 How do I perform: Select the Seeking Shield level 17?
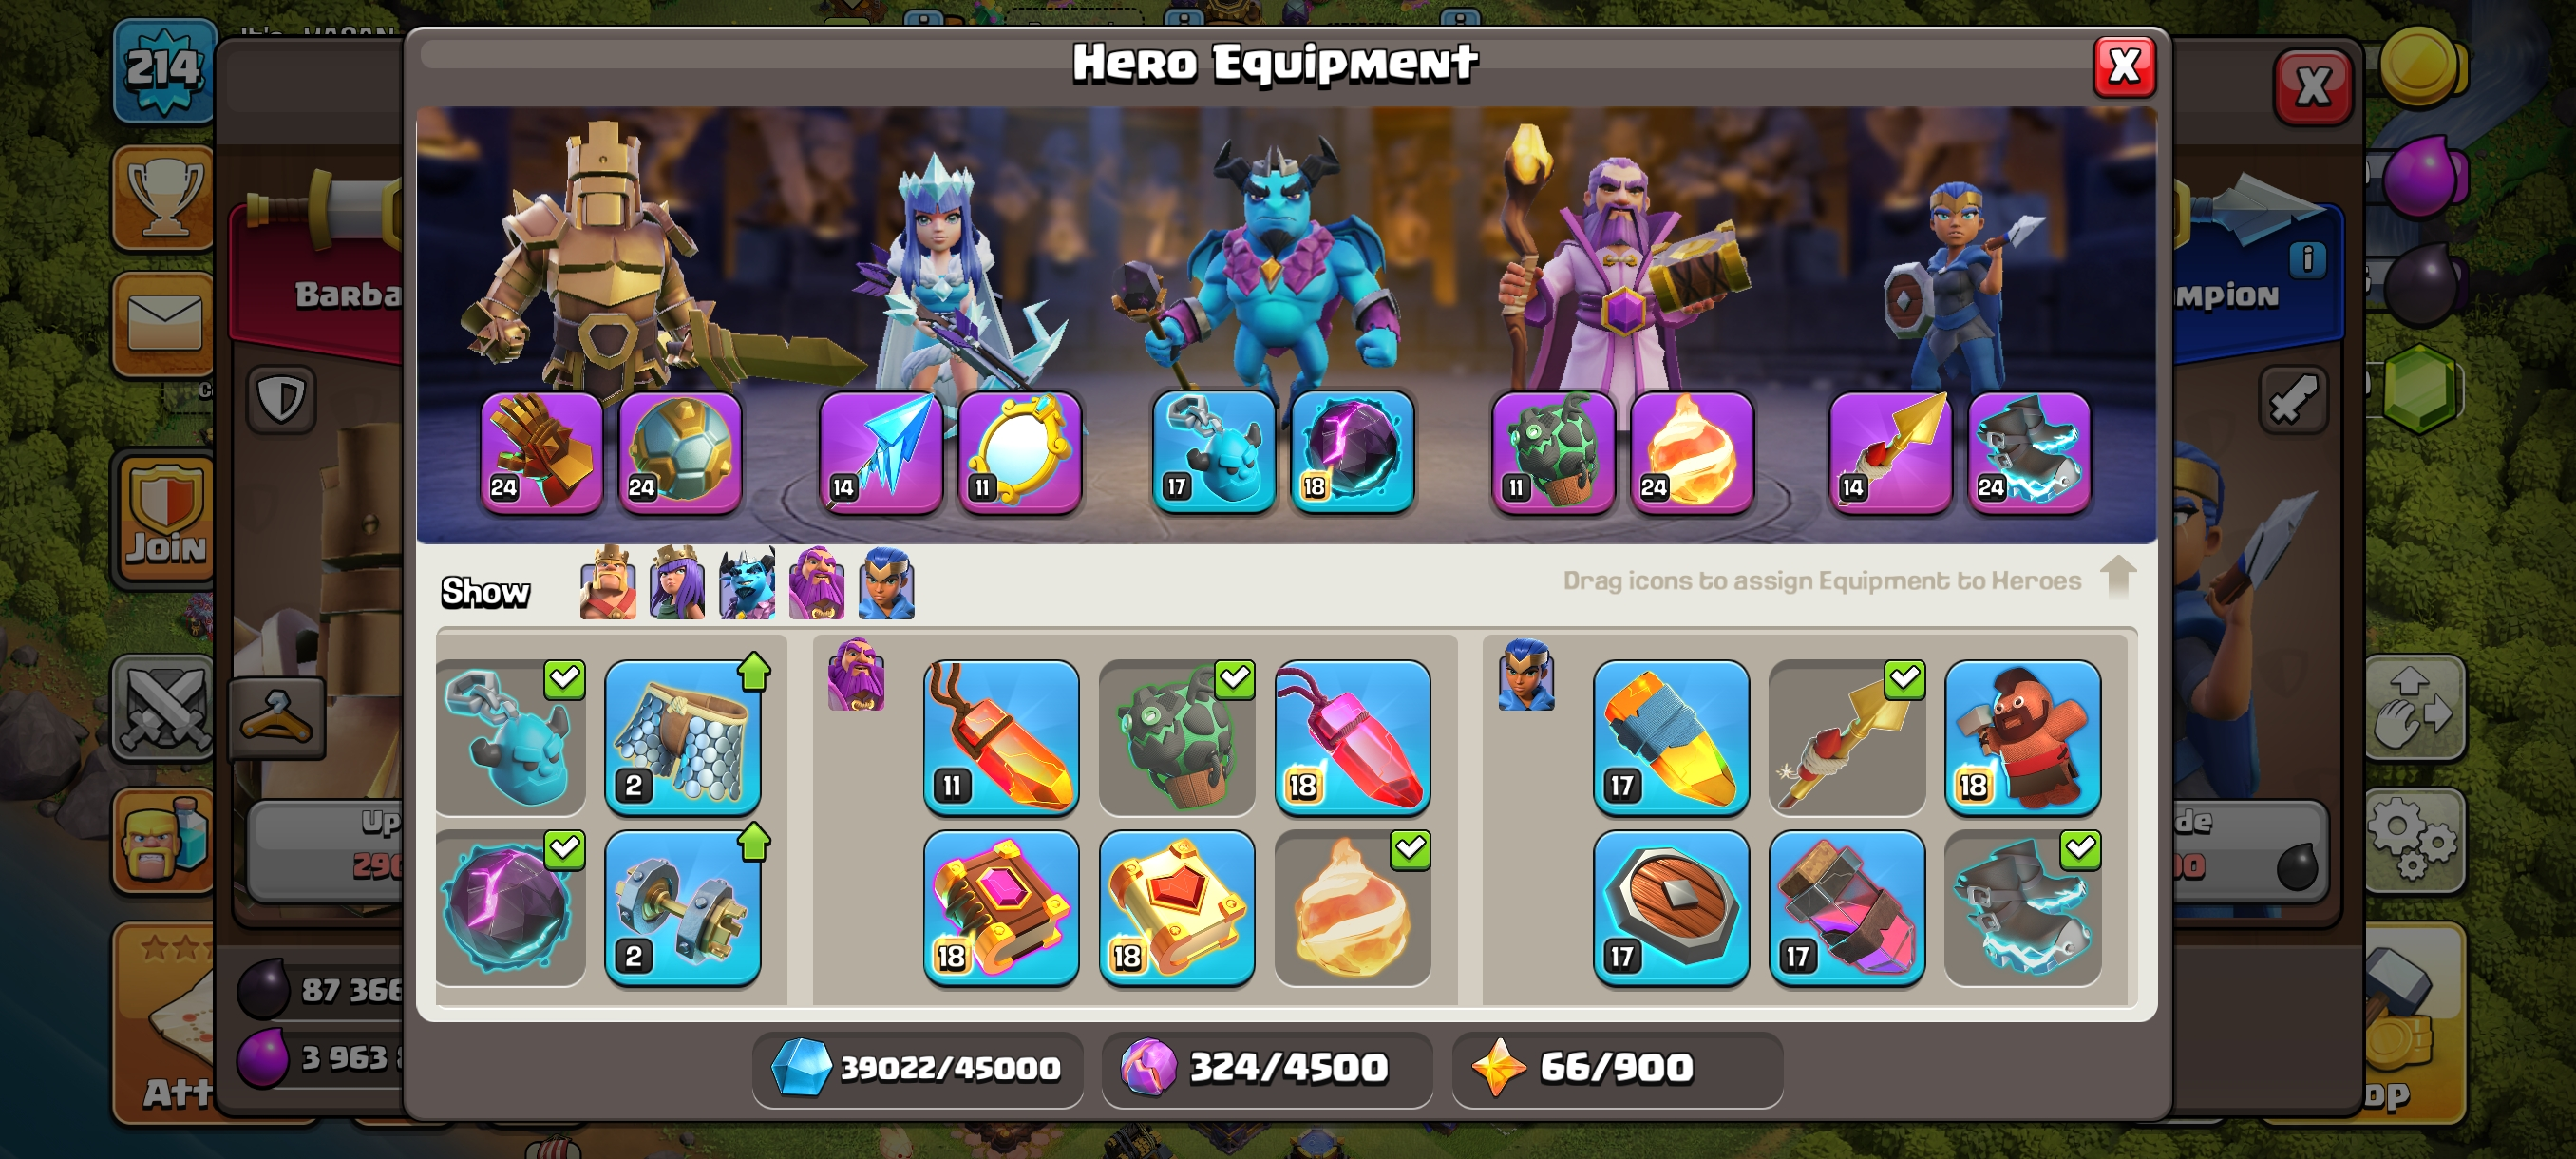(1671, 907)
